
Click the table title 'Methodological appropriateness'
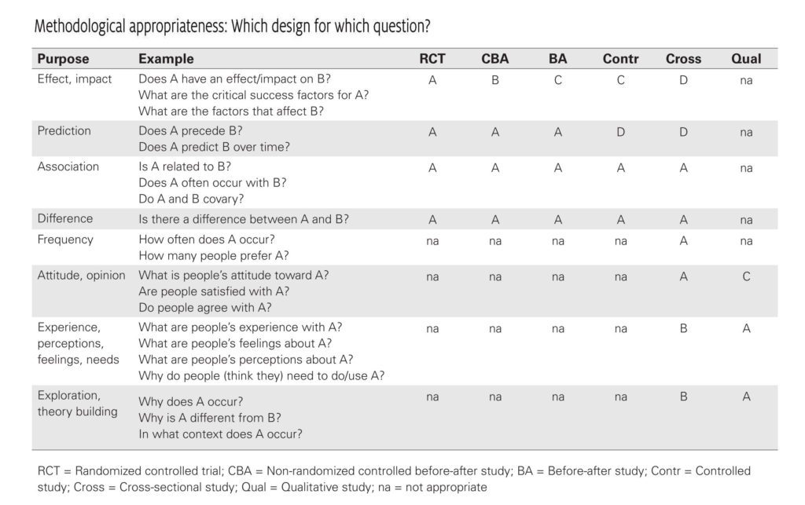point(131,26)
